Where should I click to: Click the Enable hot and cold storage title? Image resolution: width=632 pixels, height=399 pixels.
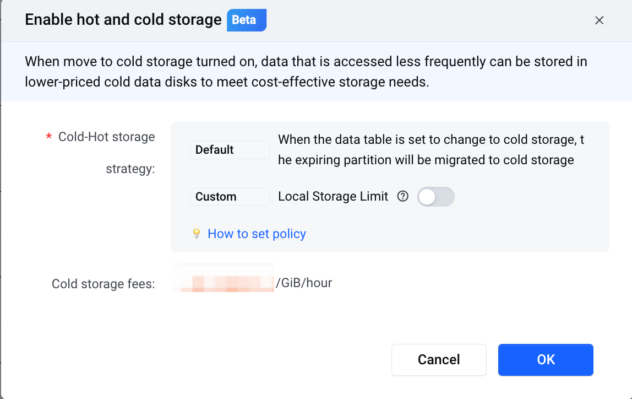pos(123,20)
